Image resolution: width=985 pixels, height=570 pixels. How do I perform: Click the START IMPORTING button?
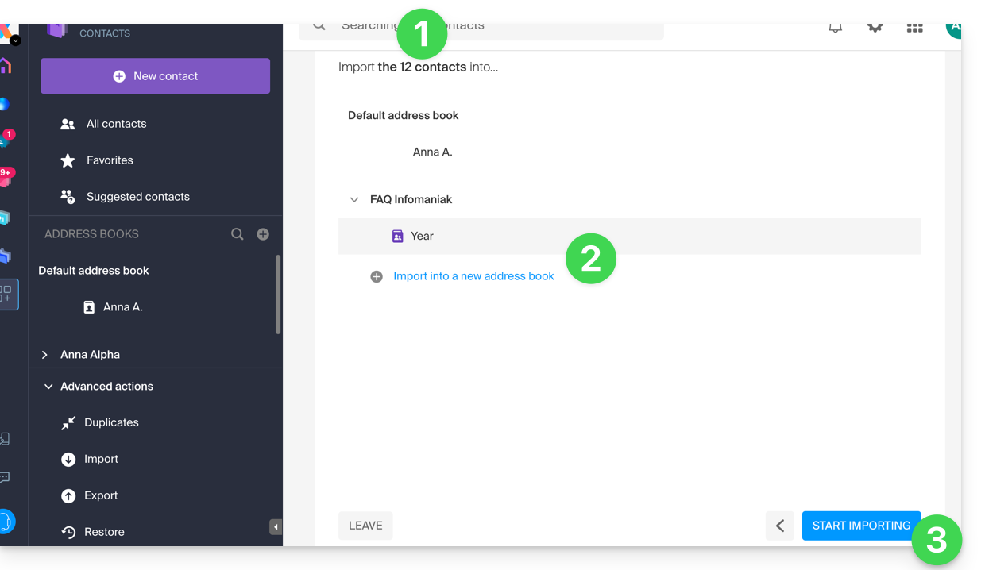tap(860, 526)
